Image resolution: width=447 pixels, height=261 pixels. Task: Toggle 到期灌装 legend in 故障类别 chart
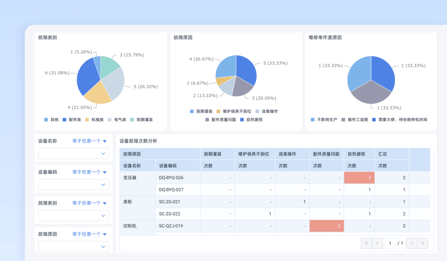pyautogui.click(x=142, y=120)
